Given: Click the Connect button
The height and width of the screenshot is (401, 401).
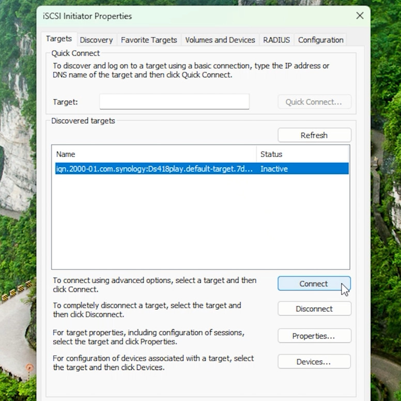Looking at the screenshot, I should (x=314, y=283).
